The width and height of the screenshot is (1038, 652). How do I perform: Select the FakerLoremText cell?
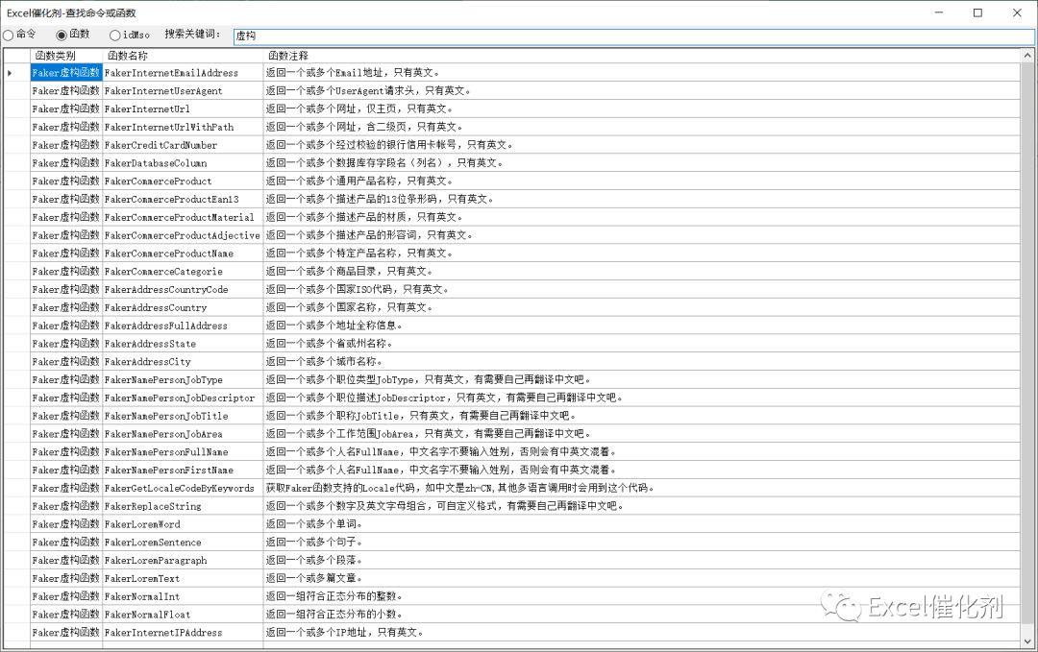pos(183,579)
